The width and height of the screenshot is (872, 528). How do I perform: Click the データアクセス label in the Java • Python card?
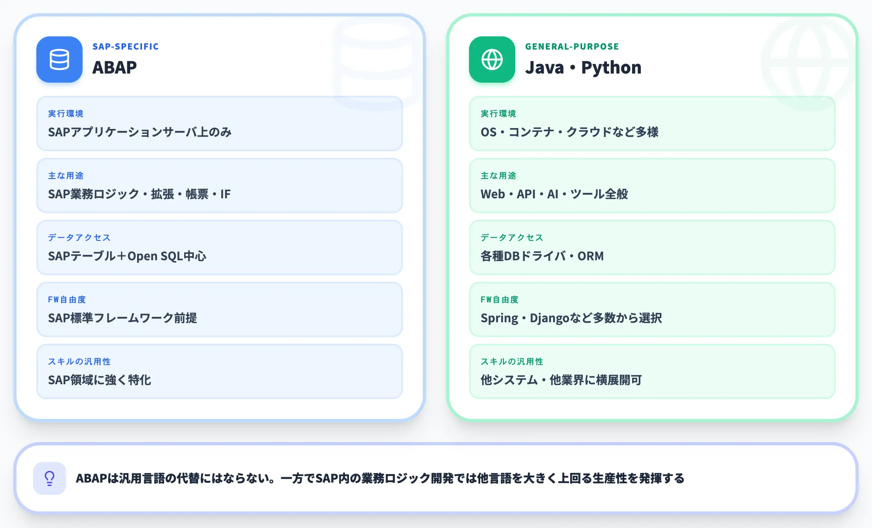pos(512,238)
